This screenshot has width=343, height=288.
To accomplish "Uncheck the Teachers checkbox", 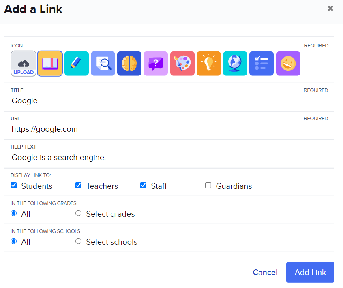I will point(79,186).
